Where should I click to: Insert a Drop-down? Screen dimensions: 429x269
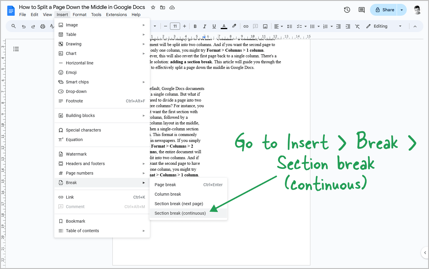[x=102, y=91]
